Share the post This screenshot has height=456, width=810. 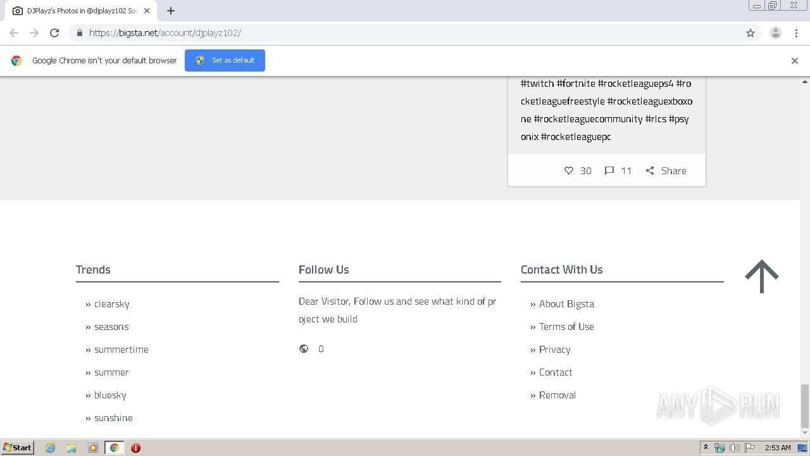(666, 170)
